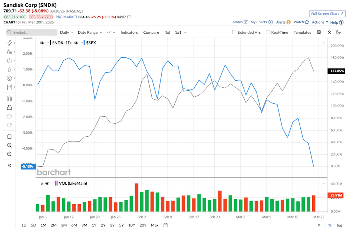Open the Daily interval dropdown
356x234 pixels.
point(67,32)
